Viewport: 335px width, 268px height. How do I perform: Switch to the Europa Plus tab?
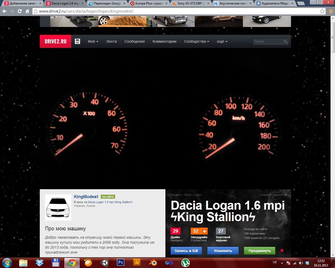149,3
